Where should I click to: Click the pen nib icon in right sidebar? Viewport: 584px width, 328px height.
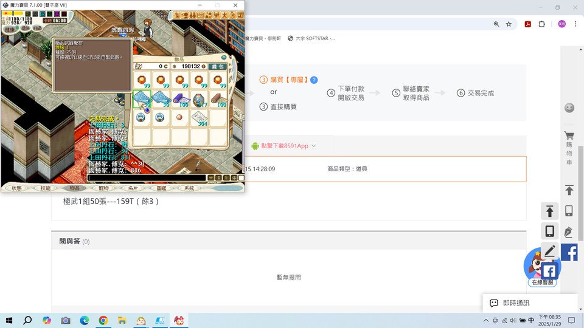568,232
